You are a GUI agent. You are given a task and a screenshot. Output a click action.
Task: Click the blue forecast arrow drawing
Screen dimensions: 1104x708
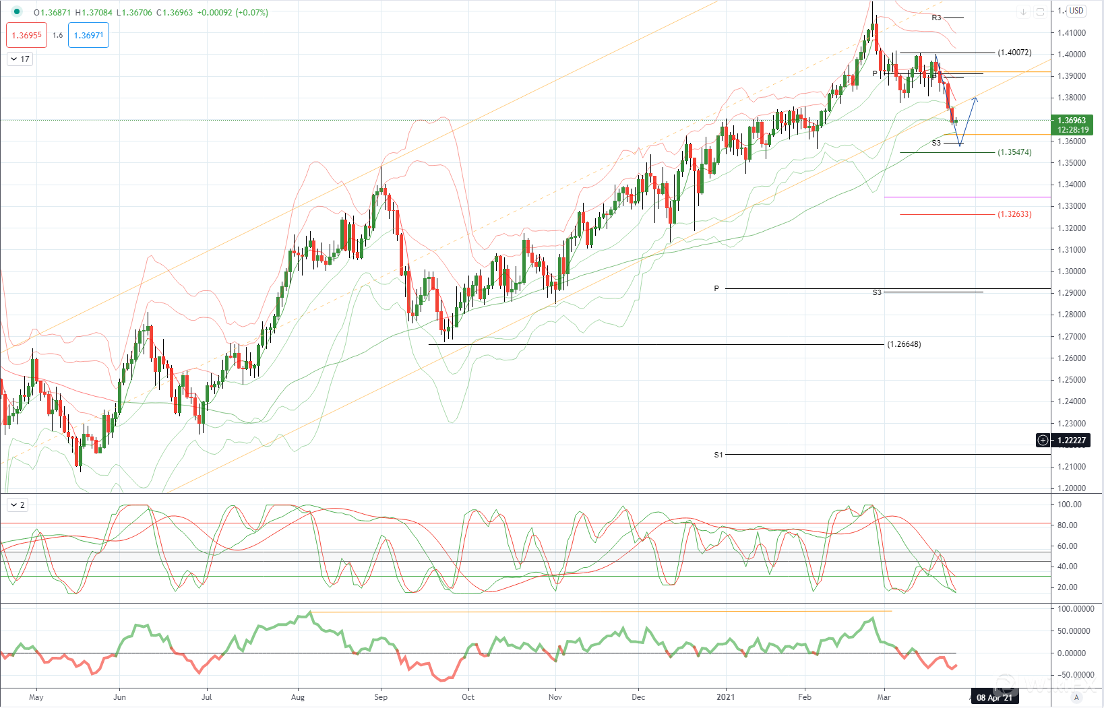point(968,121)
